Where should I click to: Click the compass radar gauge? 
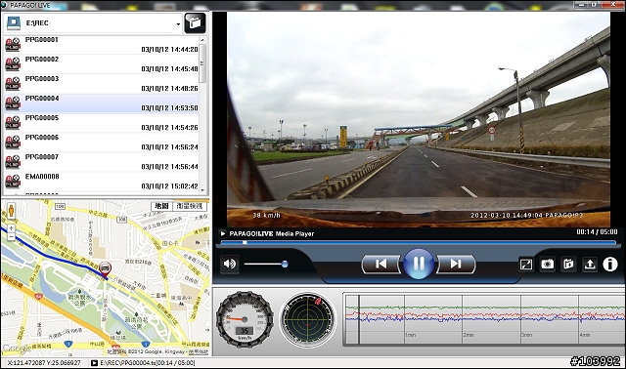[308, 320]
